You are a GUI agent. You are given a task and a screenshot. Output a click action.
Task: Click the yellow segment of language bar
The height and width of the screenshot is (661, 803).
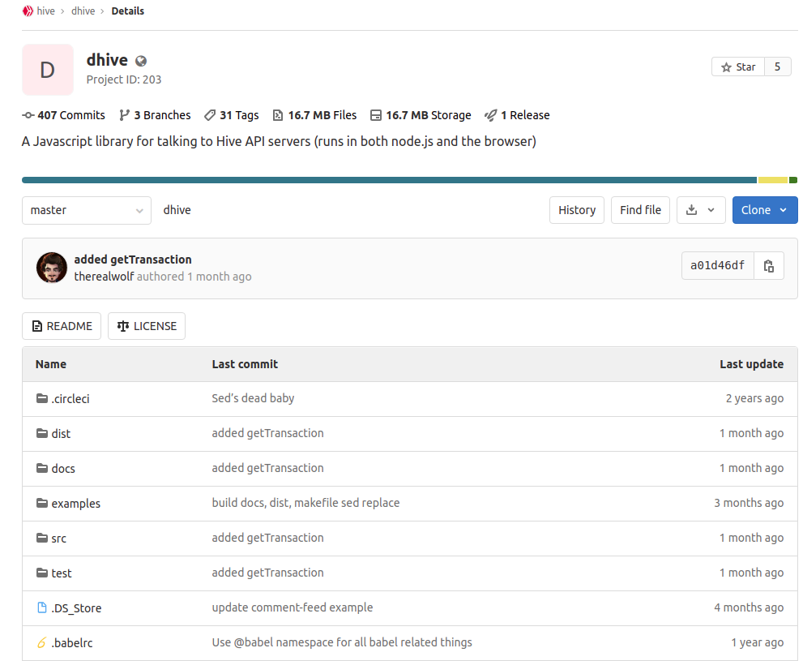(773, 180)
